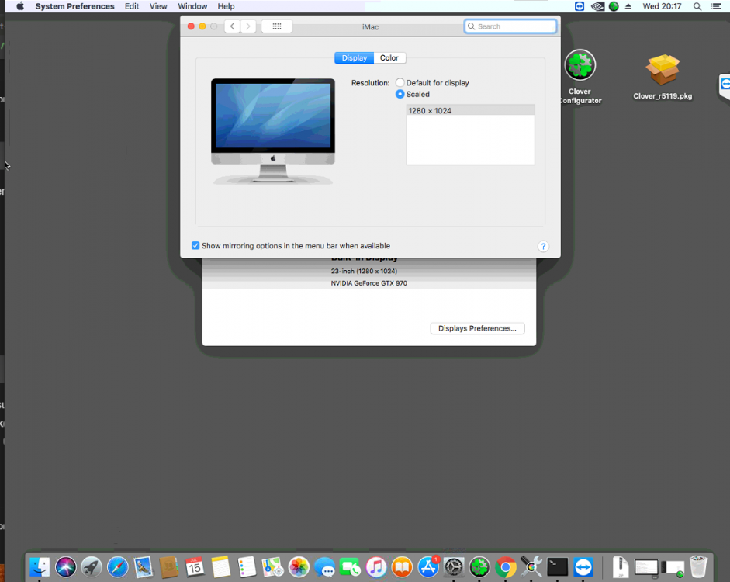Image resolution: width=730 pixels, height=582 pixels.
Task: Open the Help menu
Action: tap(226, 6)
